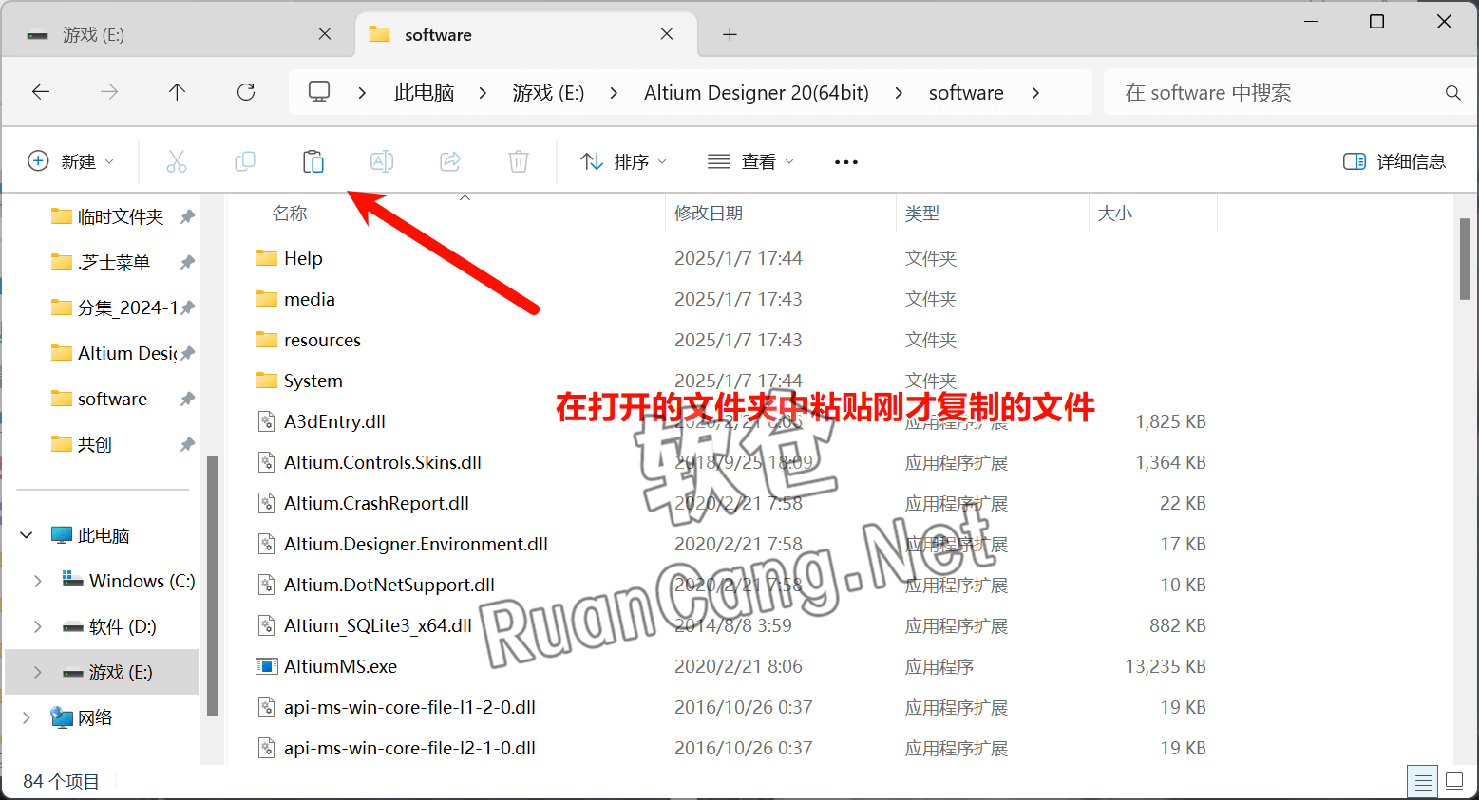Click the Share icon in toolbar
Screen dimensions: 1479x800
click(x=450, y=161)
